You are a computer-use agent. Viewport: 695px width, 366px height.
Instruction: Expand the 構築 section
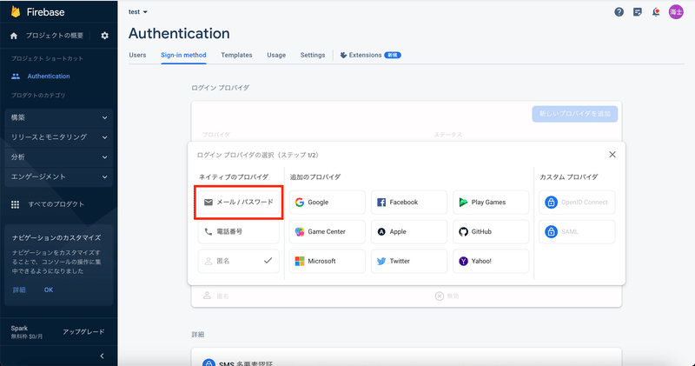[x=58, y=117]
